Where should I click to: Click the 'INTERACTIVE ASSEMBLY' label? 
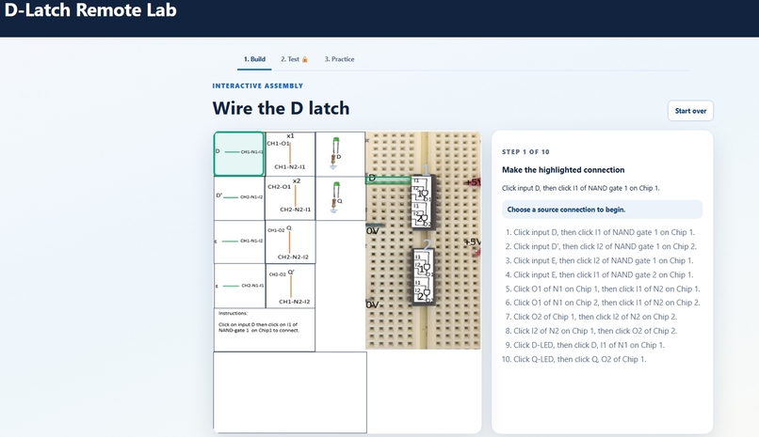pyautogui.click(x=257, y=86)
